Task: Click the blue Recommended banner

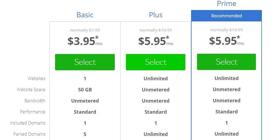Action: pos(226,16)
